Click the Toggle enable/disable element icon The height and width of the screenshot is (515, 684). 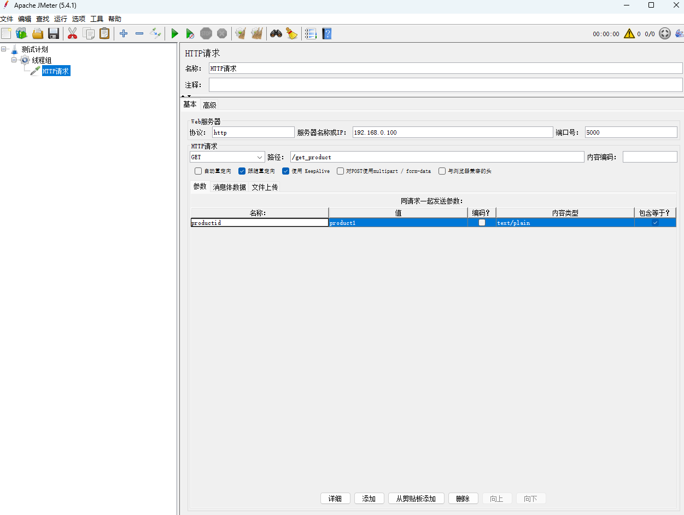click(156, 34)
